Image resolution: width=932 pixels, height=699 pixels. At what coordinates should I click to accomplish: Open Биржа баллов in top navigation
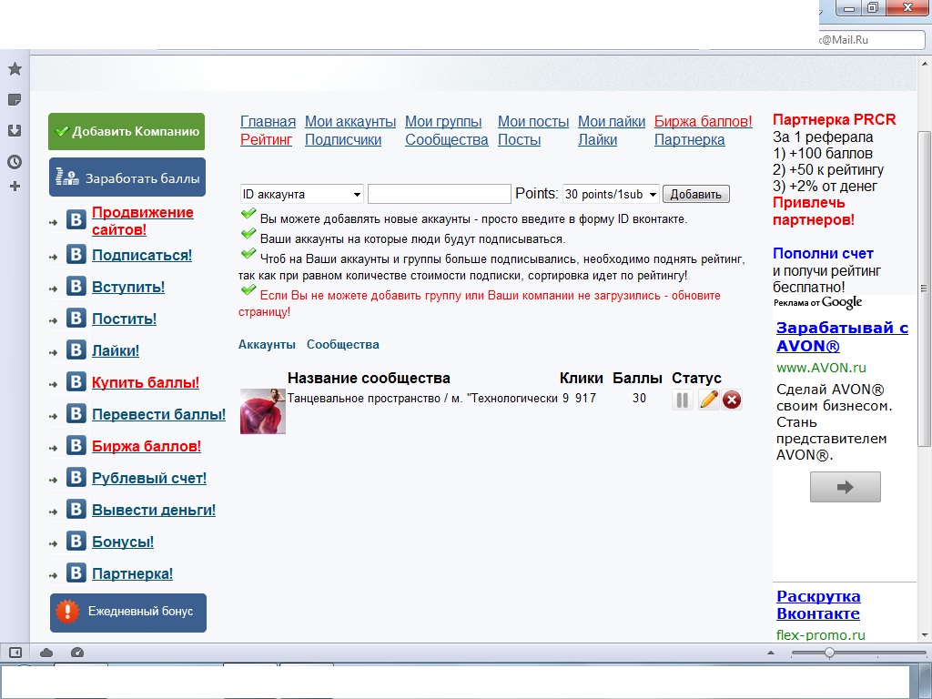(704, 121)
